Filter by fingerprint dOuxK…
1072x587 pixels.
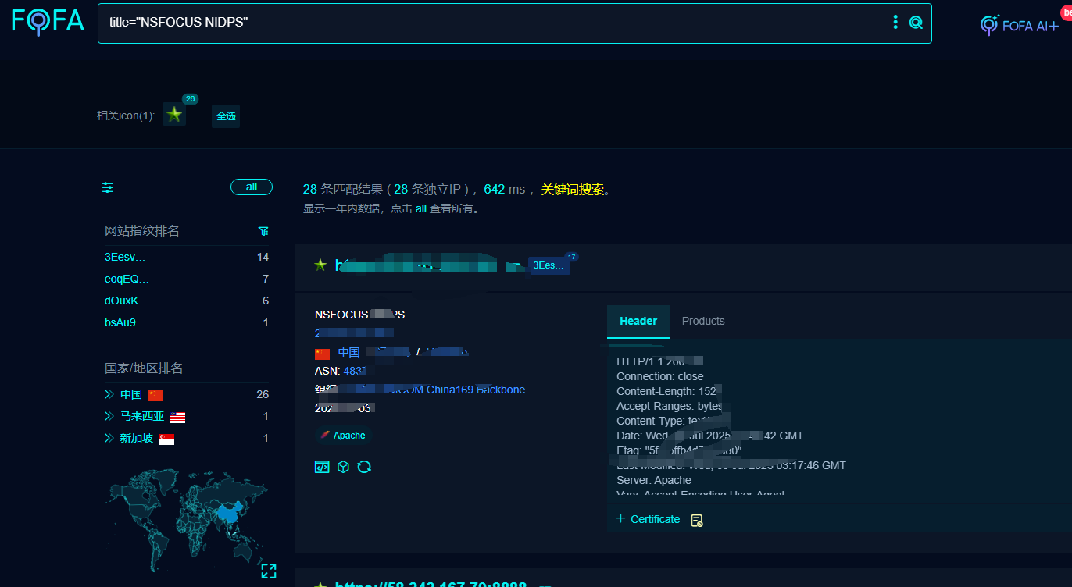(127, 301)
